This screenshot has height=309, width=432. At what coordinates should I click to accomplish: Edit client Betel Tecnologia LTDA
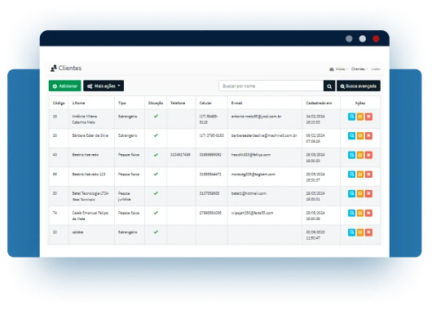tap(360, 193)
